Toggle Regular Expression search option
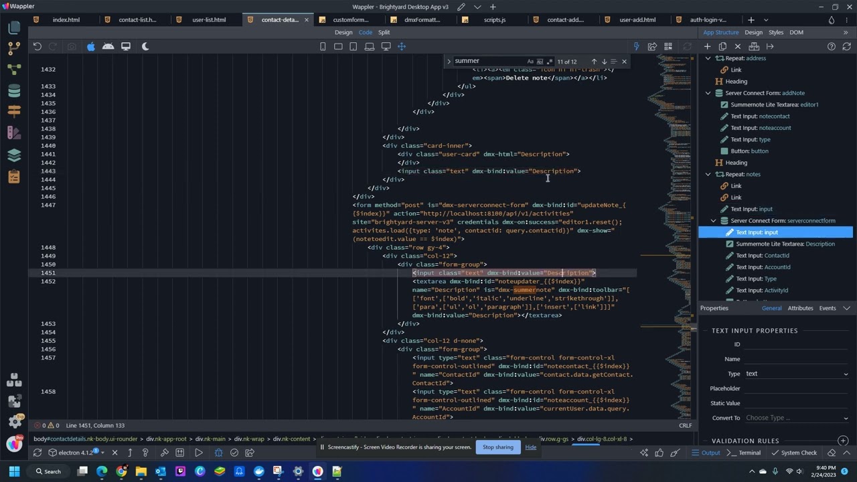 [550, 62]
